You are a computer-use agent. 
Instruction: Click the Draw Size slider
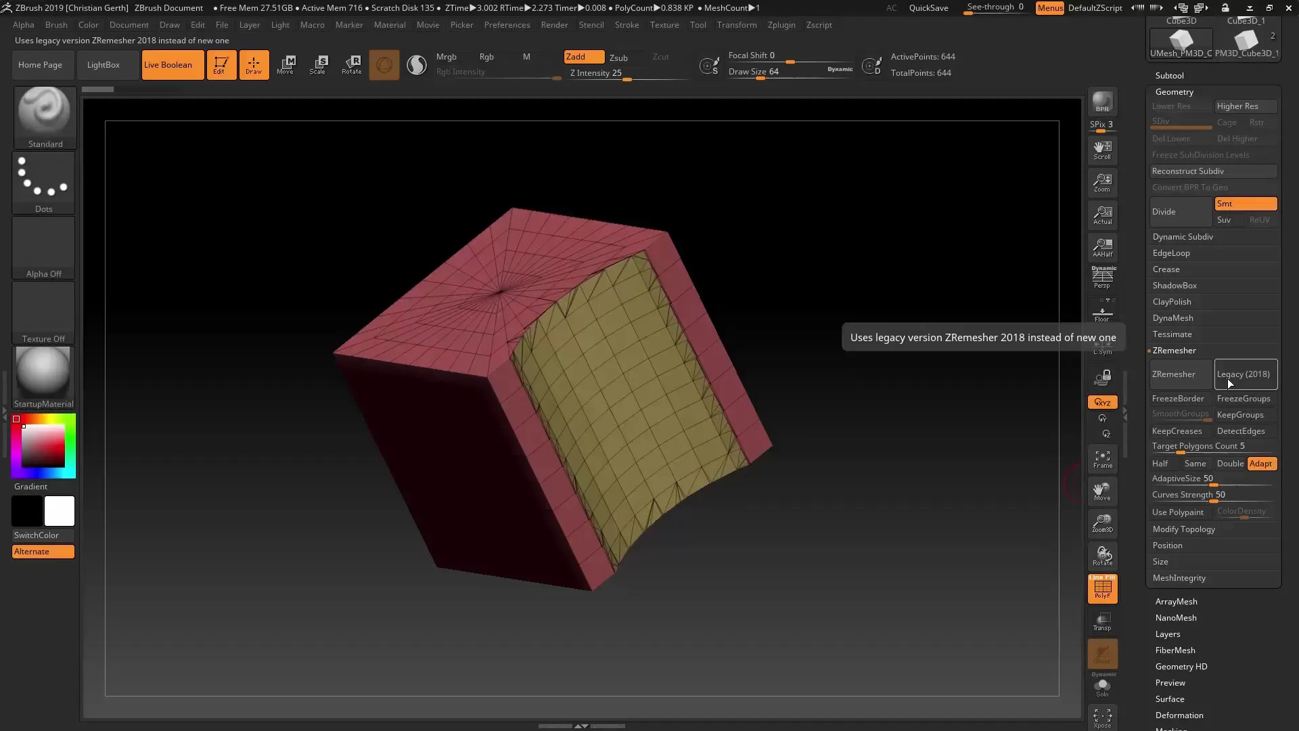(790, 72)
